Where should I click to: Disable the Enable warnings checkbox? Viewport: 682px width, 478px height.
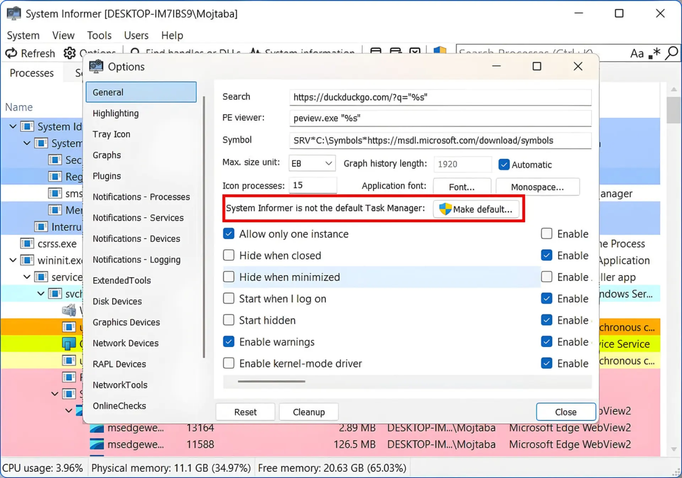coord(229,342)
